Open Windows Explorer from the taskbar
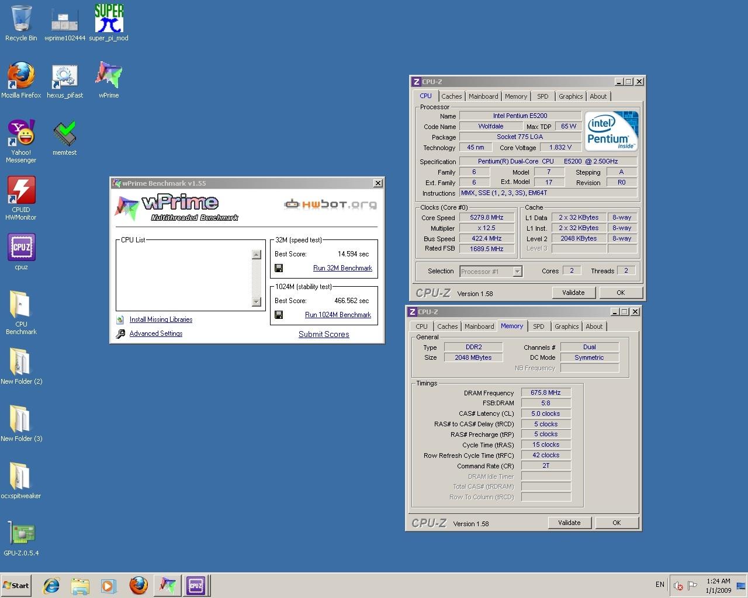Image resolution: width=748 pixels, height=598 pixels. (x=80, y=585)
